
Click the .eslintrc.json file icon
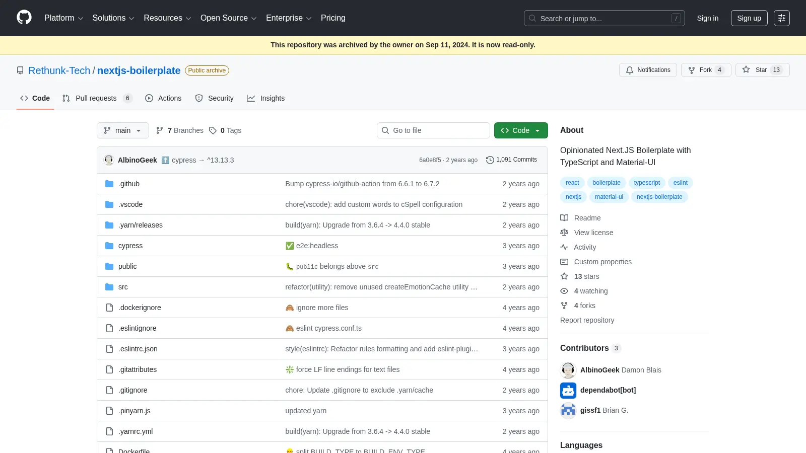pyautogui.click(x=109, y=349)
